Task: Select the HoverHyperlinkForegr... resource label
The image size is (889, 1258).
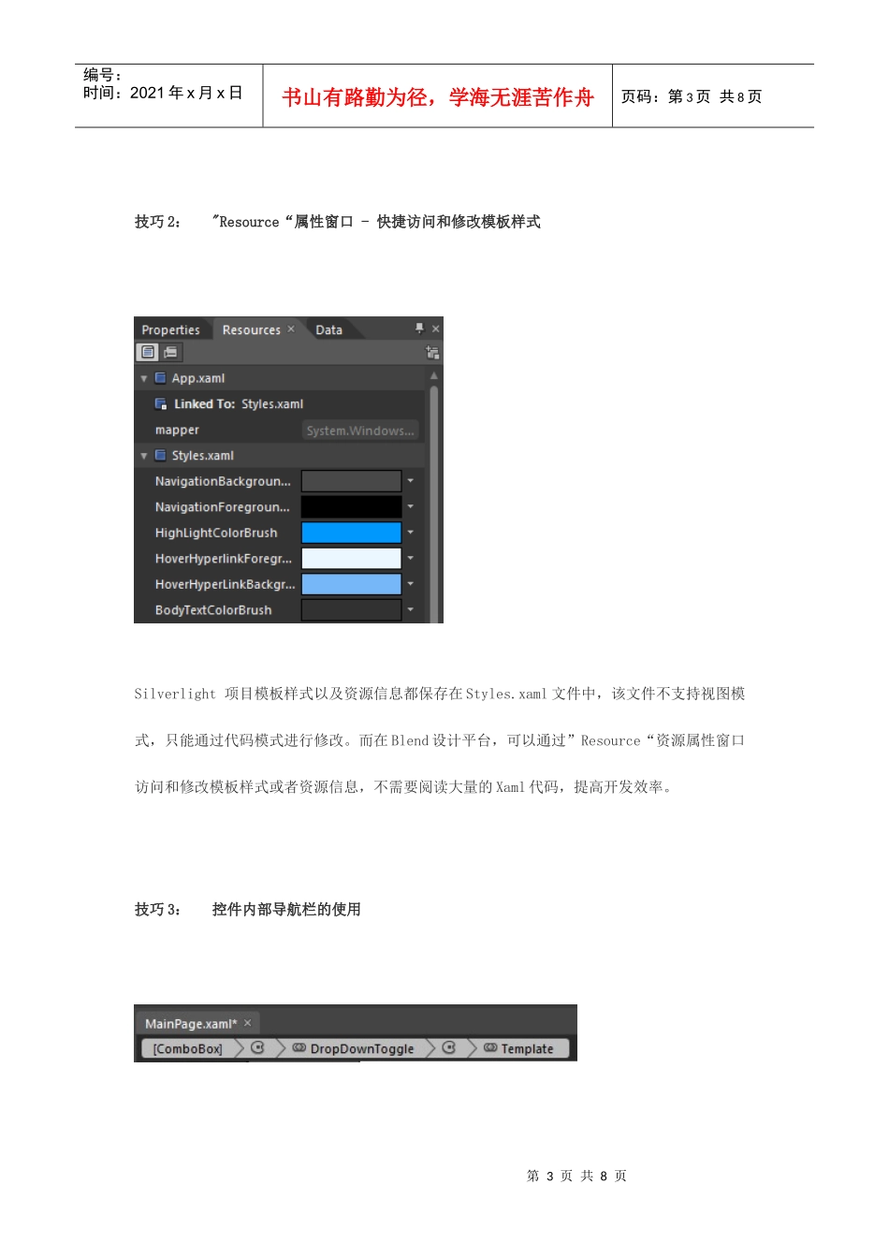Action: click(224, 558)
